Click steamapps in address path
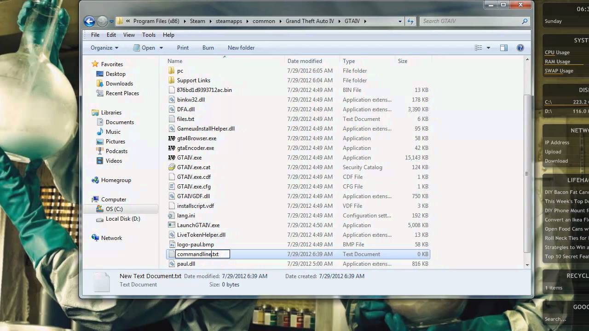The image size is (589, 331). pyautogui.click(x=229, y=21)
